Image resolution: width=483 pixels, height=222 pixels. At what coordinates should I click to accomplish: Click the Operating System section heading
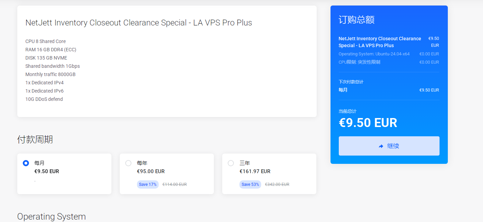(51, 216)
